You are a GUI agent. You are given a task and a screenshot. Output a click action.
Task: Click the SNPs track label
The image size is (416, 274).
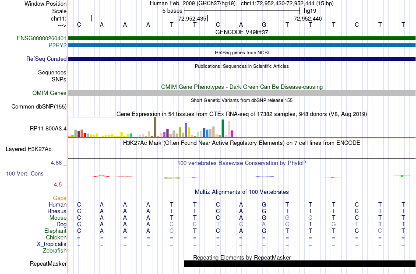59,79
